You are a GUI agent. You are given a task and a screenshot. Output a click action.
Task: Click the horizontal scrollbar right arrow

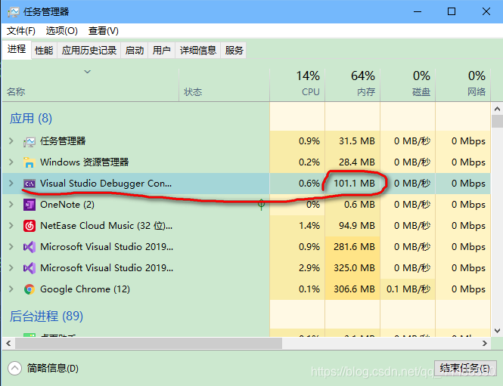[x=485, y=344]
